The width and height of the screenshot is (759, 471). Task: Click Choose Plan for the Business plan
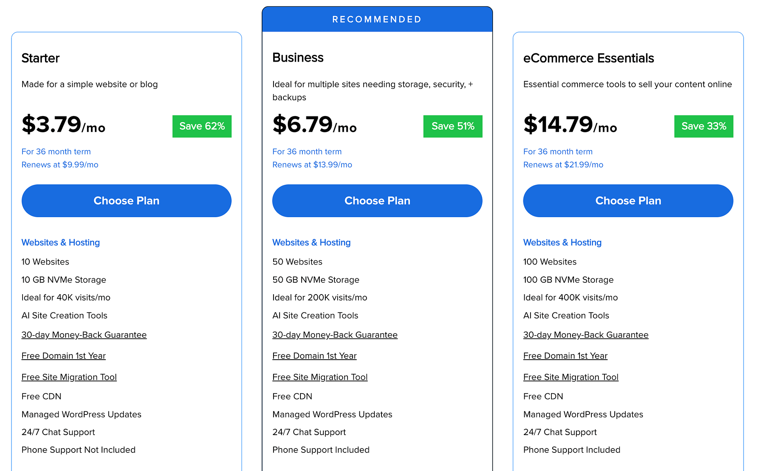377,201
